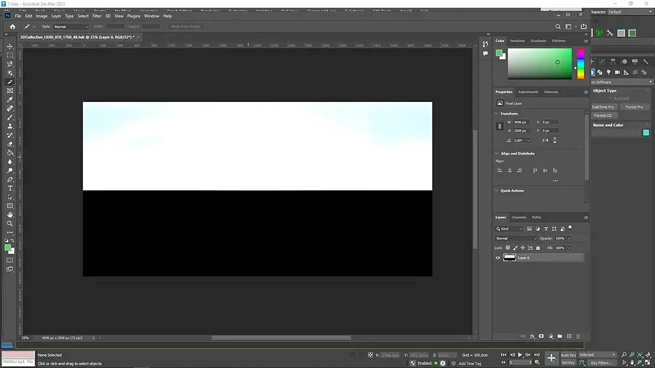Click the layer effects fx icon
The width and height of the screenshot is (655, 368).
pyautogui.click(x=532, y=336)
